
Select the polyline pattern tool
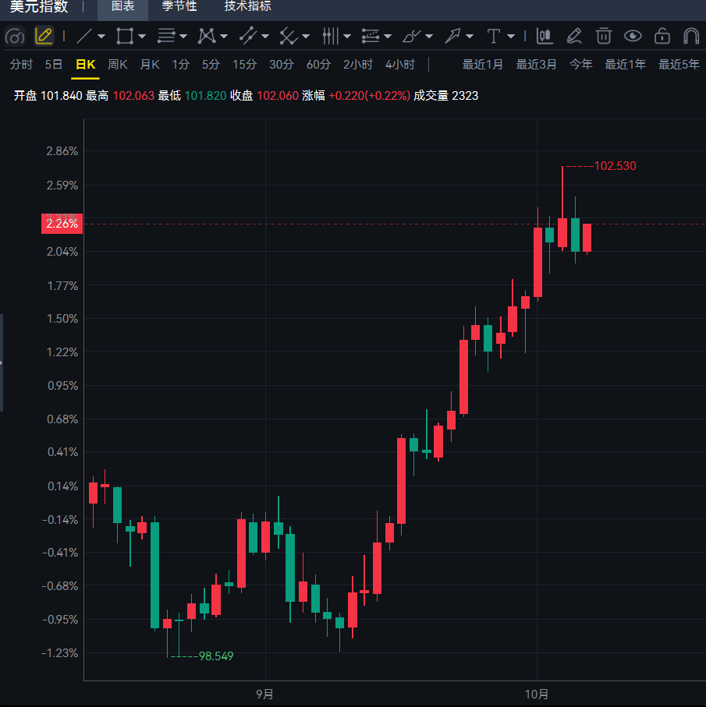coord(207,36)
